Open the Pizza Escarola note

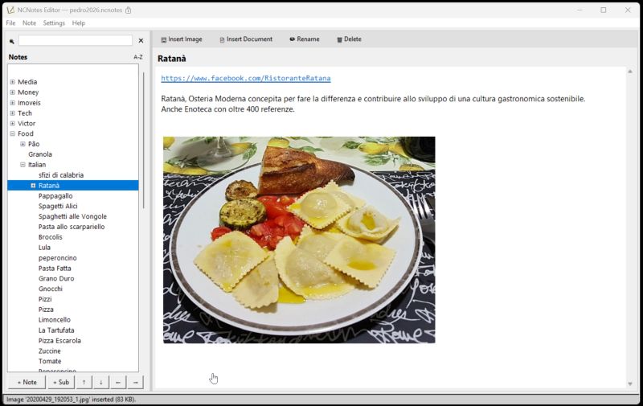coord(59,341)
